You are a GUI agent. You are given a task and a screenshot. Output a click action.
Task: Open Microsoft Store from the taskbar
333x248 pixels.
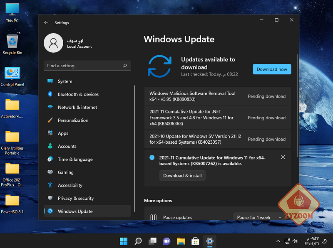[x=195, y=241]
